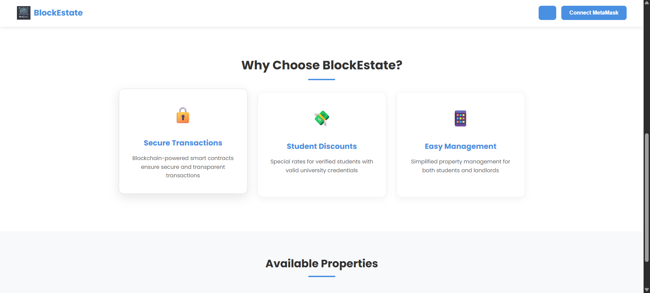650x293 pixels.
Task: Click the simplified property management description
Action: (x=460, y=166)
